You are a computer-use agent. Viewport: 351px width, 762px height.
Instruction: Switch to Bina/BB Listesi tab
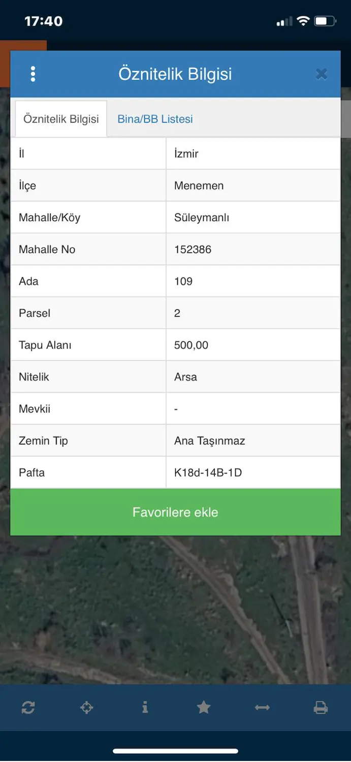[155, 119]
